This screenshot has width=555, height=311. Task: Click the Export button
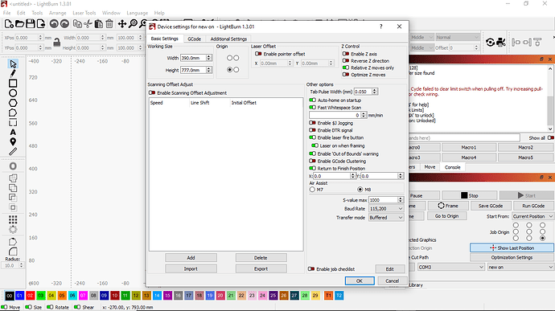[x=261, y=269]
